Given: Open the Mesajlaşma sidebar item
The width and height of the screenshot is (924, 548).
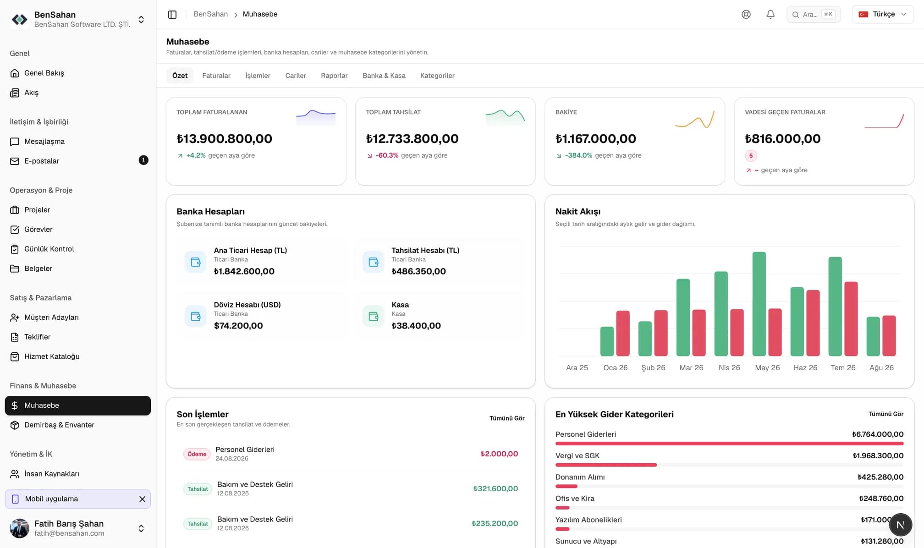Looking at the screenshot, I should 78,142.
